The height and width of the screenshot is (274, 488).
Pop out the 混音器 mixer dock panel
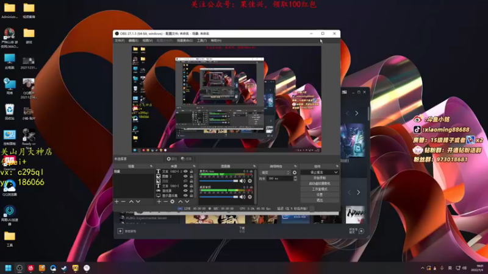point(254,166)
